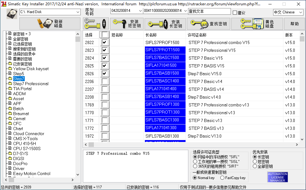
Task: Click the key-with-zero toolbar button
Action: 96,24
